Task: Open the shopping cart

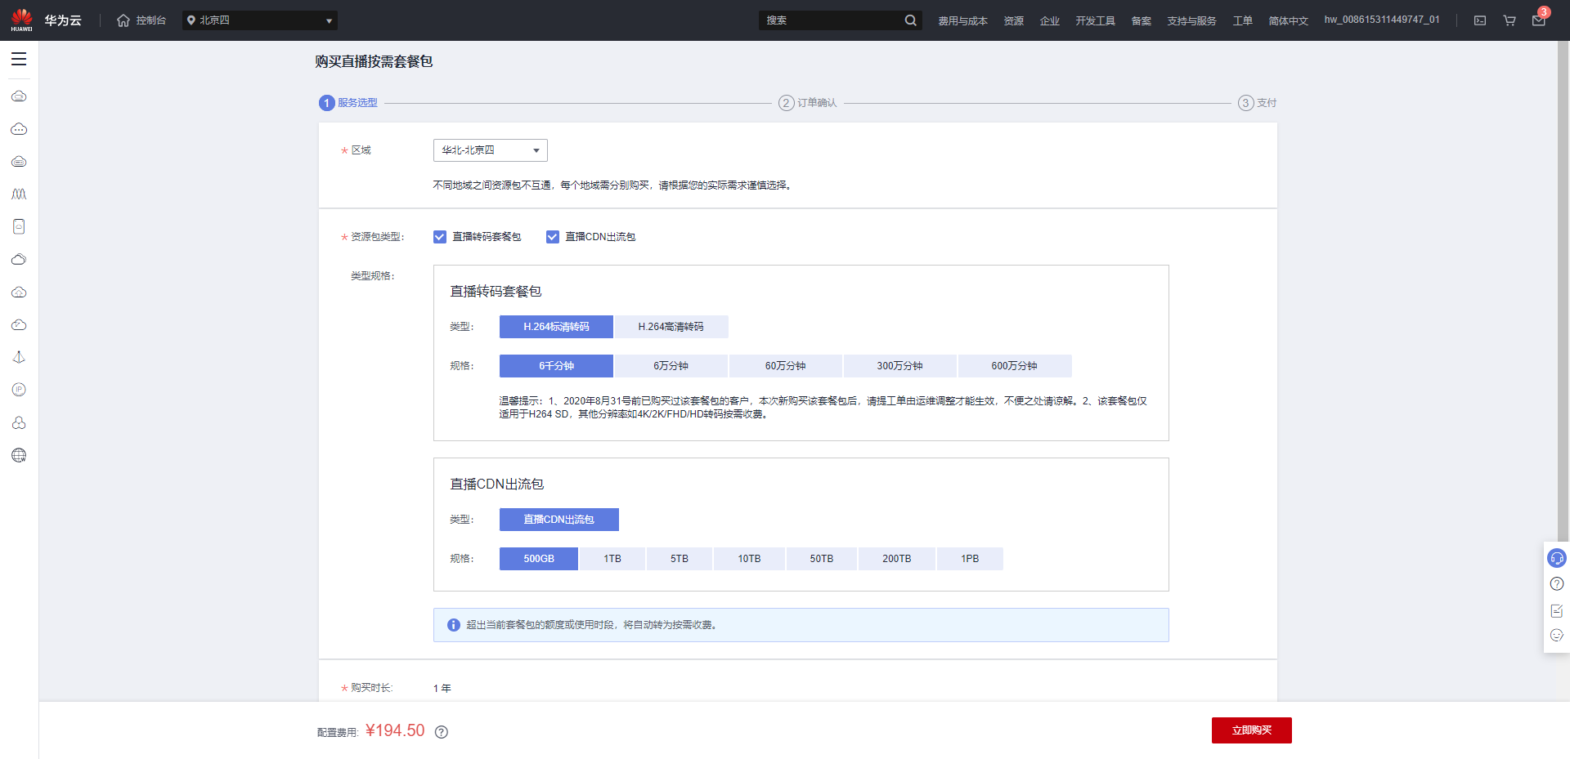Action: coord(1509,20)
